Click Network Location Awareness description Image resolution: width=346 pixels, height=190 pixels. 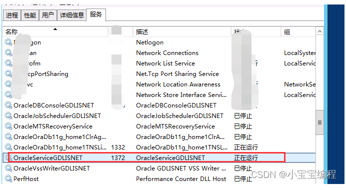click(x=178, y=84)
